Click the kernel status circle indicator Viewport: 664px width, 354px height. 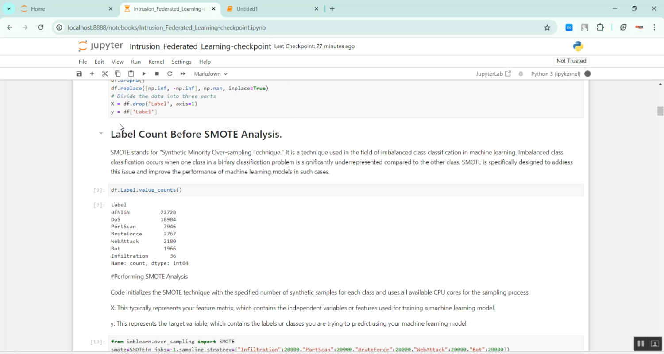[x=587, y=74]
